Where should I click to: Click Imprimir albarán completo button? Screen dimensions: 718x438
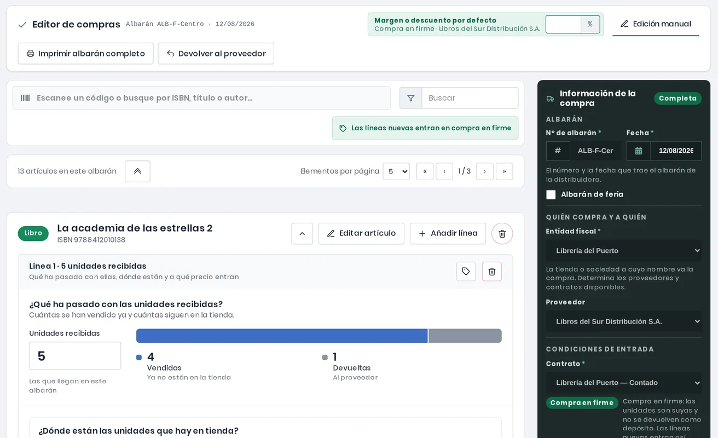tap(85, 54)
